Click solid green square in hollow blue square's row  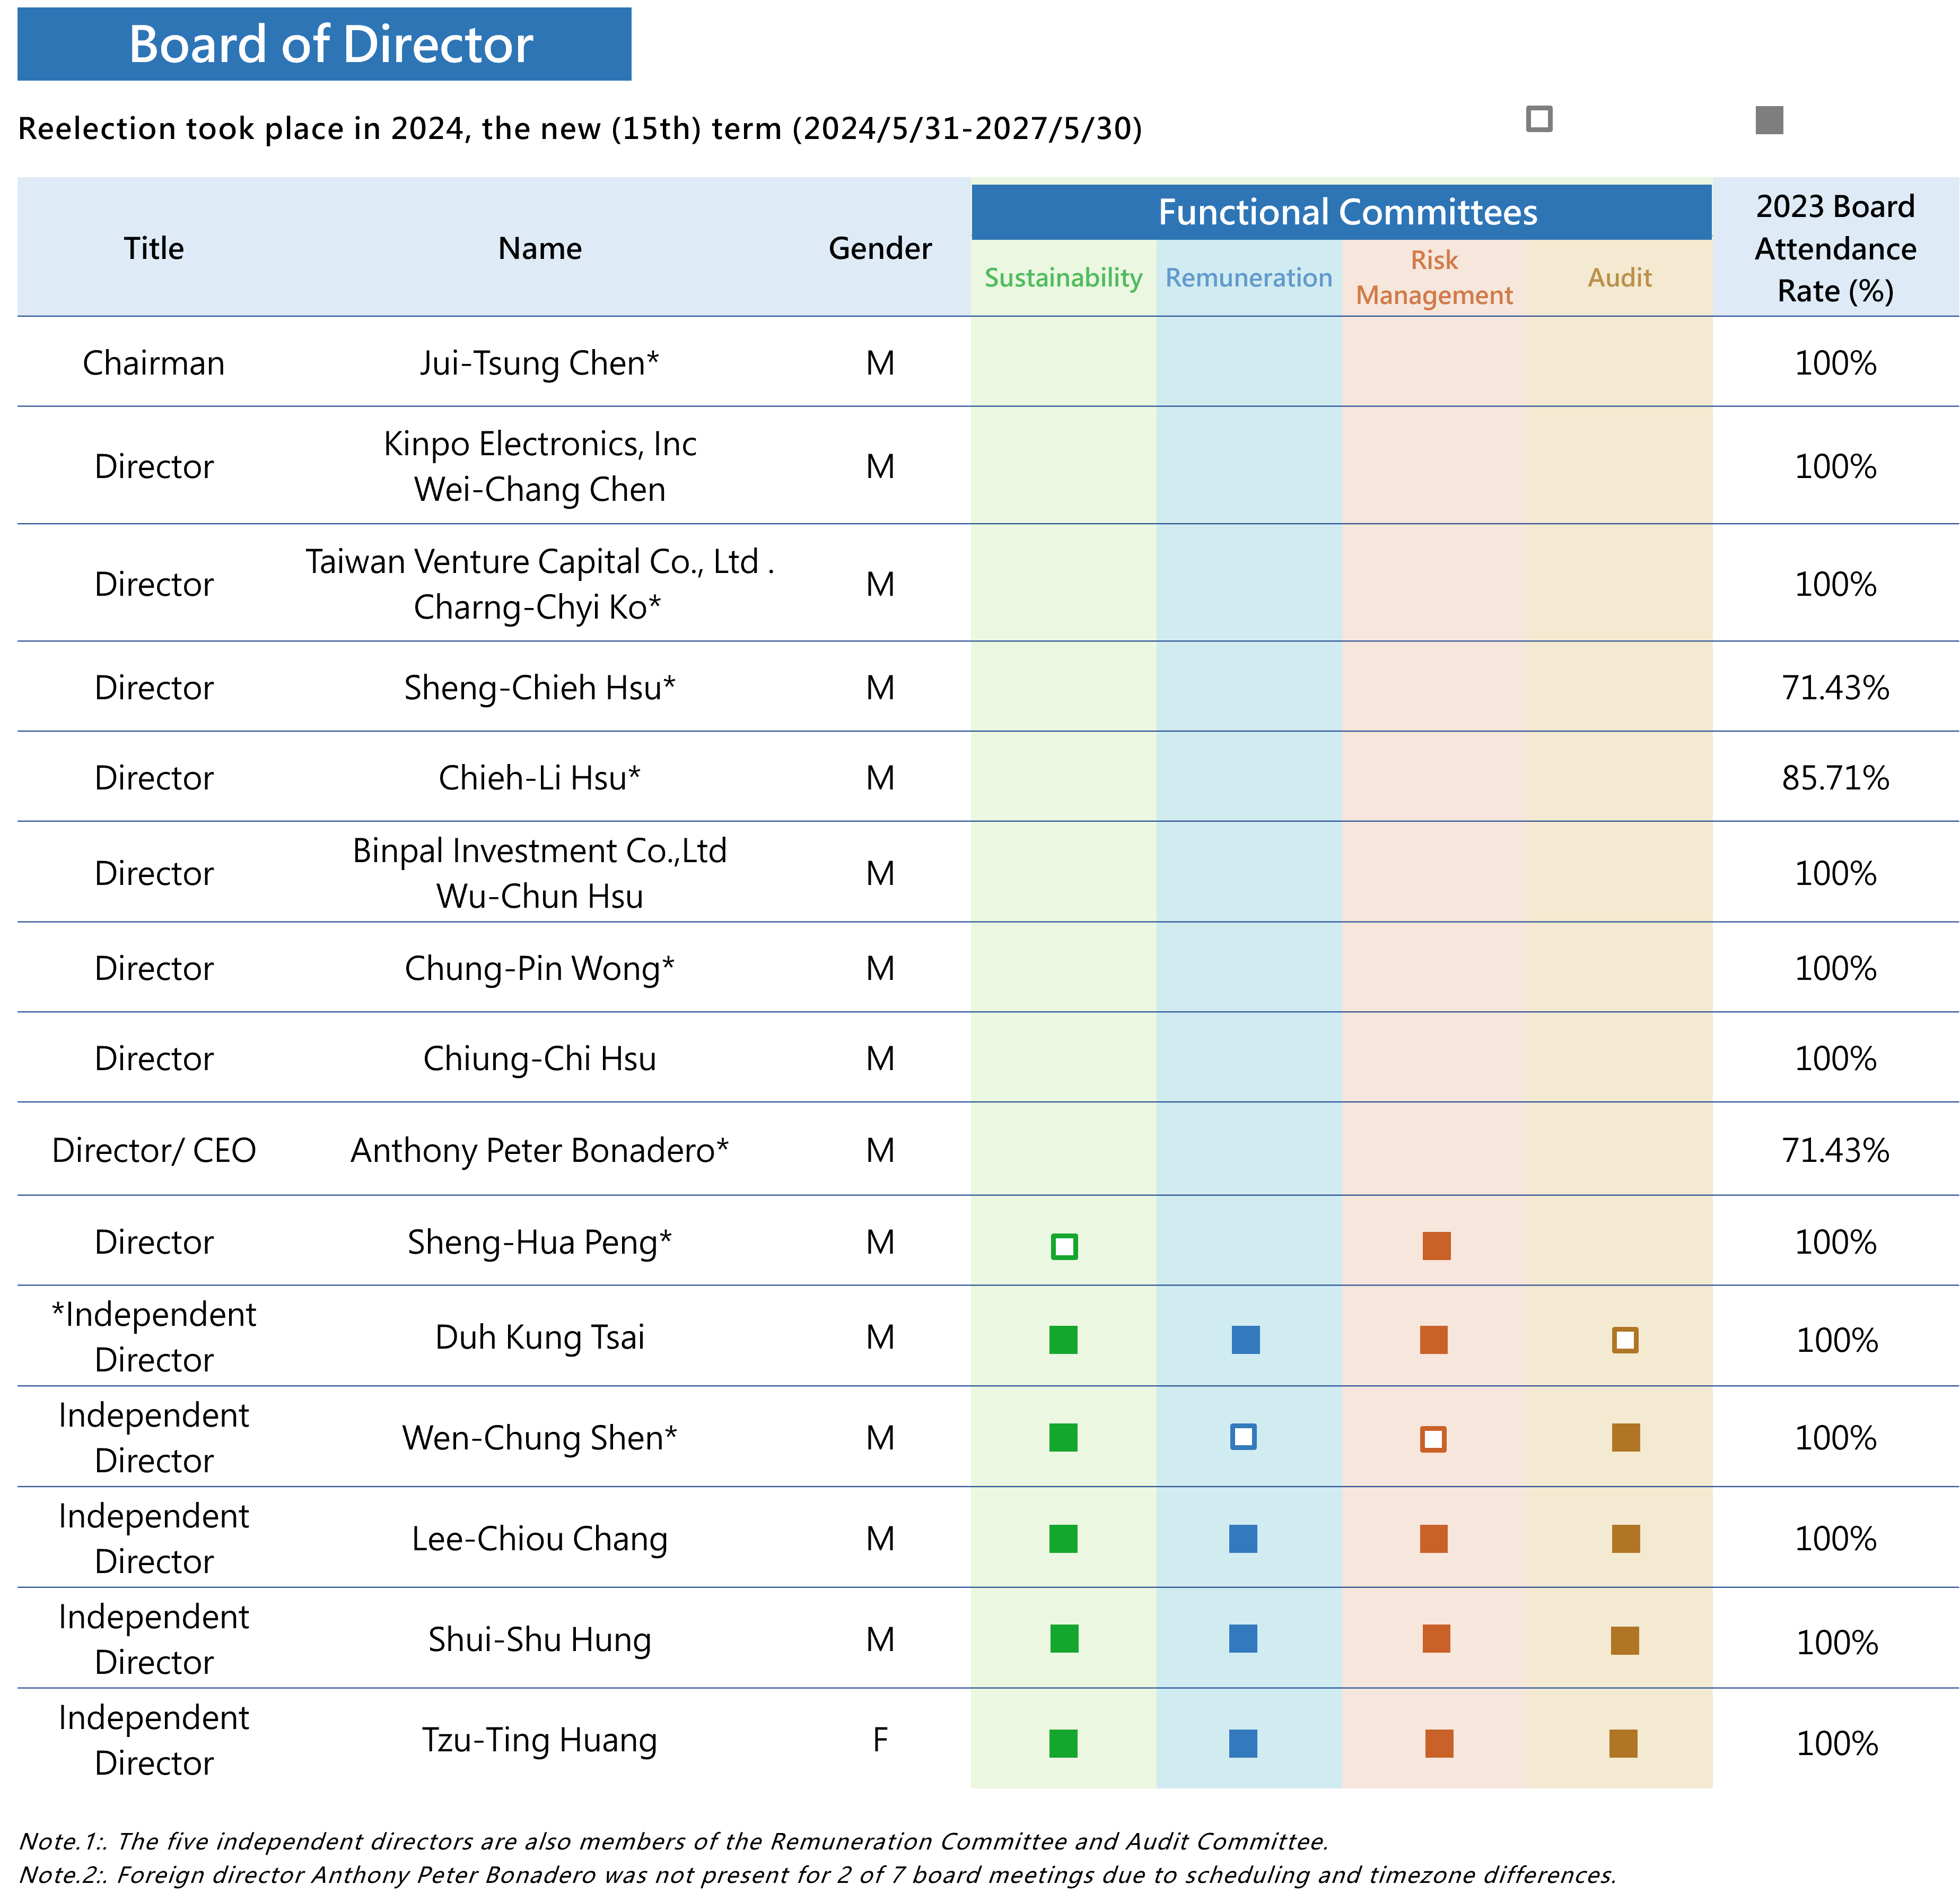tap(1063, 1438)
